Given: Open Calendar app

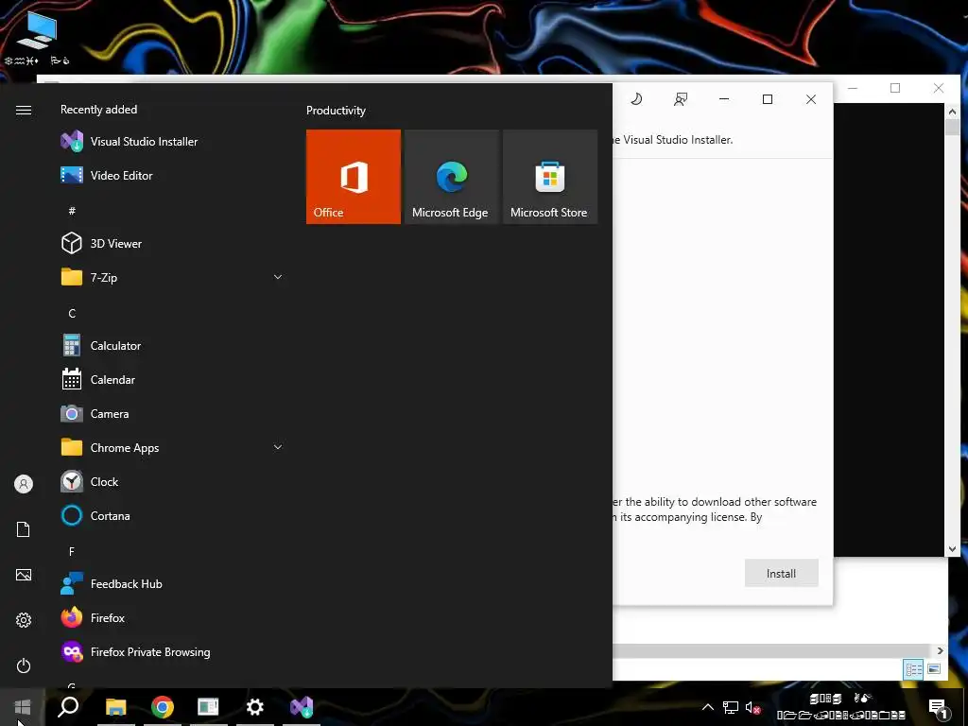Looking at the screenshot, I should click(x=172, y=380).
